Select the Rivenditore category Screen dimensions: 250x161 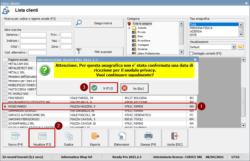144,40
